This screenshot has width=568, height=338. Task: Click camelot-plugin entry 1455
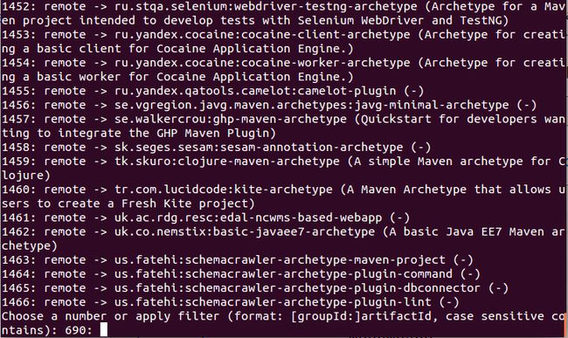click(x=255, y=91)
